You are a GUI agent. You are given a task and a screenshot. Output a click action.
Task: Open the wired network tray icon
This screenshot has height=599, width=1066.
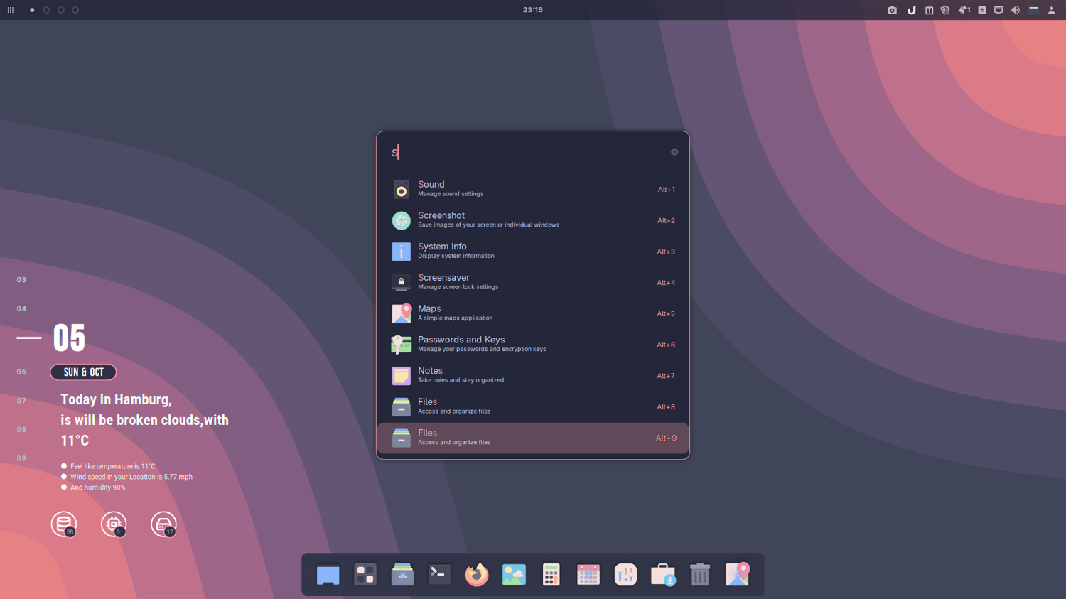click(x=998, y=10)
